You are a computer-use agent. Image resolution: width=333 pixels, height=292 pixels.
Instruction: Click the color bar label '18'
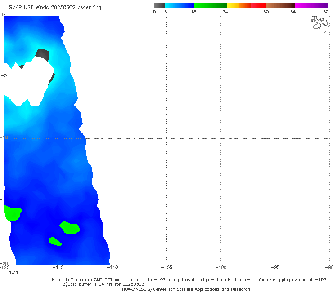tap(193, 12)
